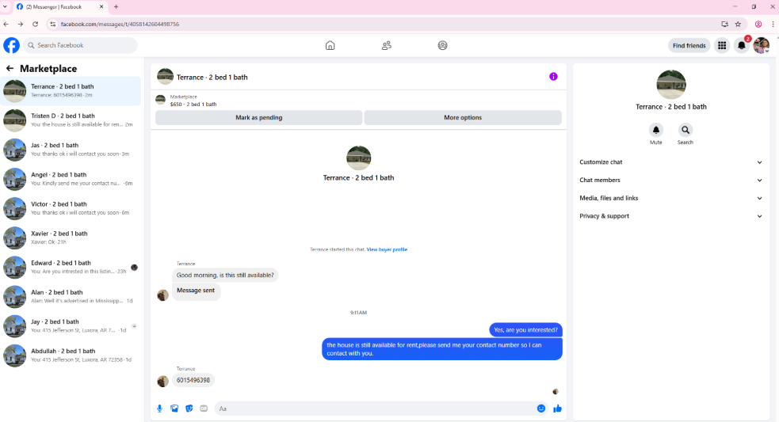Click More options button
This screenshot has height=422, width=779.
tap(463, 118)
